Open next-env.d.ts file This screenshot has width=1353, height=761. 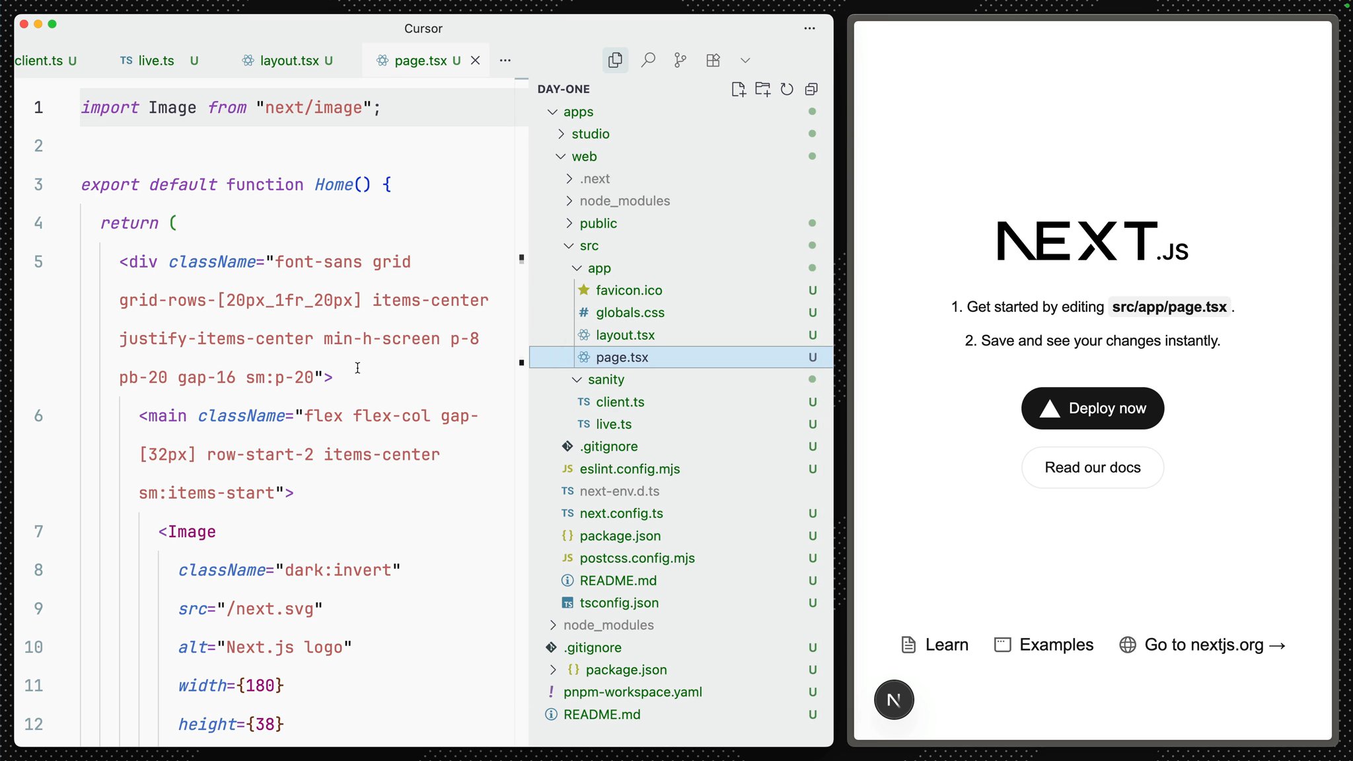pyautogui.click(x=681, y=491)
